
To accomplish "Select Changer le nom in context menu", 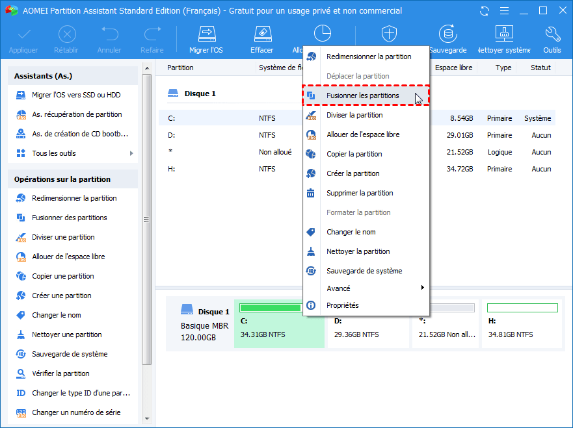I will tap(366, 232).
